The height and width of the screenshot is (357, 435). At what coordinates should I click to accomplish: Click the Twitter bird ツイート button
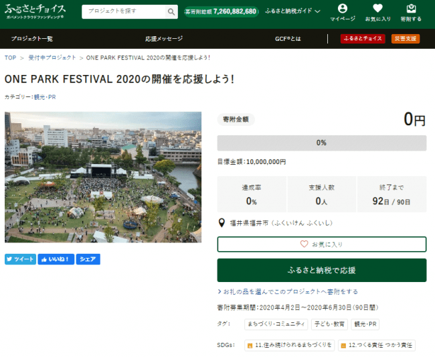(20, 259)
